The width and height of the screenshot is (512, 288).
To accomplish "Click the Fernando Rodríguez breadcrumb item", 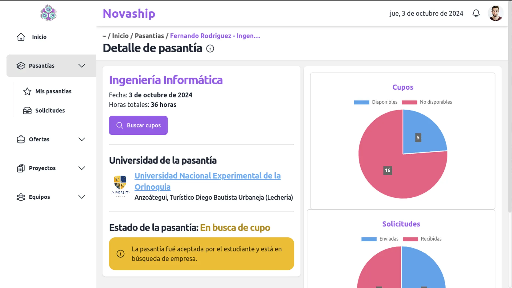I will [215, 36].
